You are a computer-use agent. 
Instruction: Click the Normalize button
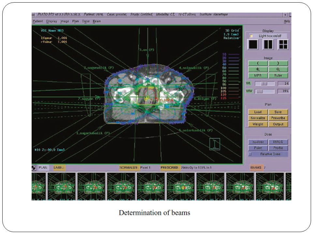[258, 118]
